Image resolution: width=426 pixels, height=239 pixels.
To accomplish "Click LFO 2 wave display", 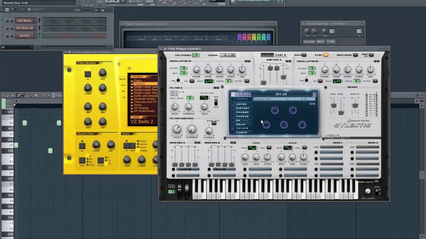I will 288,148.
